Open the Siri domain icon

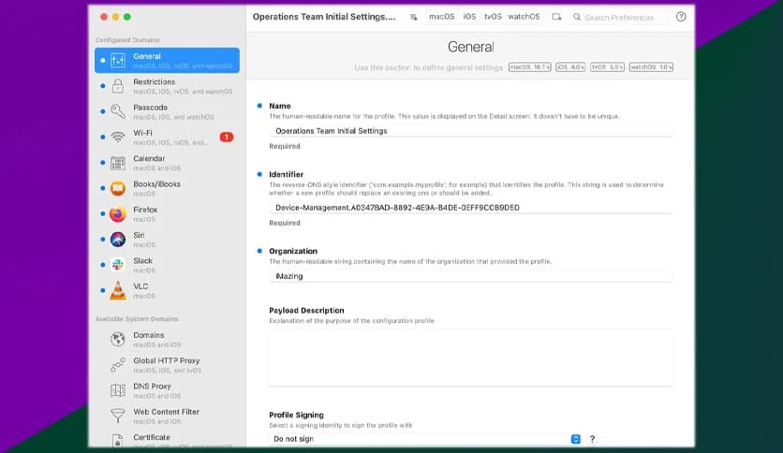coord(118,240)
